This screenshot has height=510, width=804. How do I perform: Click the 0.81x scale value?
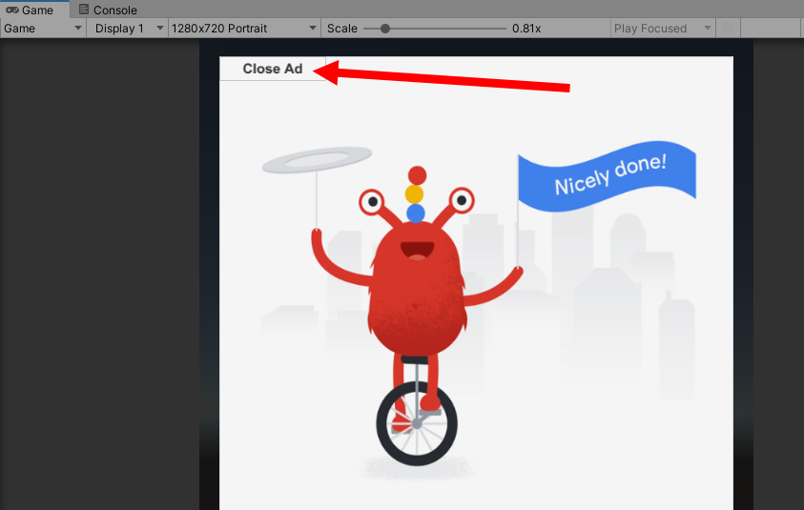[526, 29]
